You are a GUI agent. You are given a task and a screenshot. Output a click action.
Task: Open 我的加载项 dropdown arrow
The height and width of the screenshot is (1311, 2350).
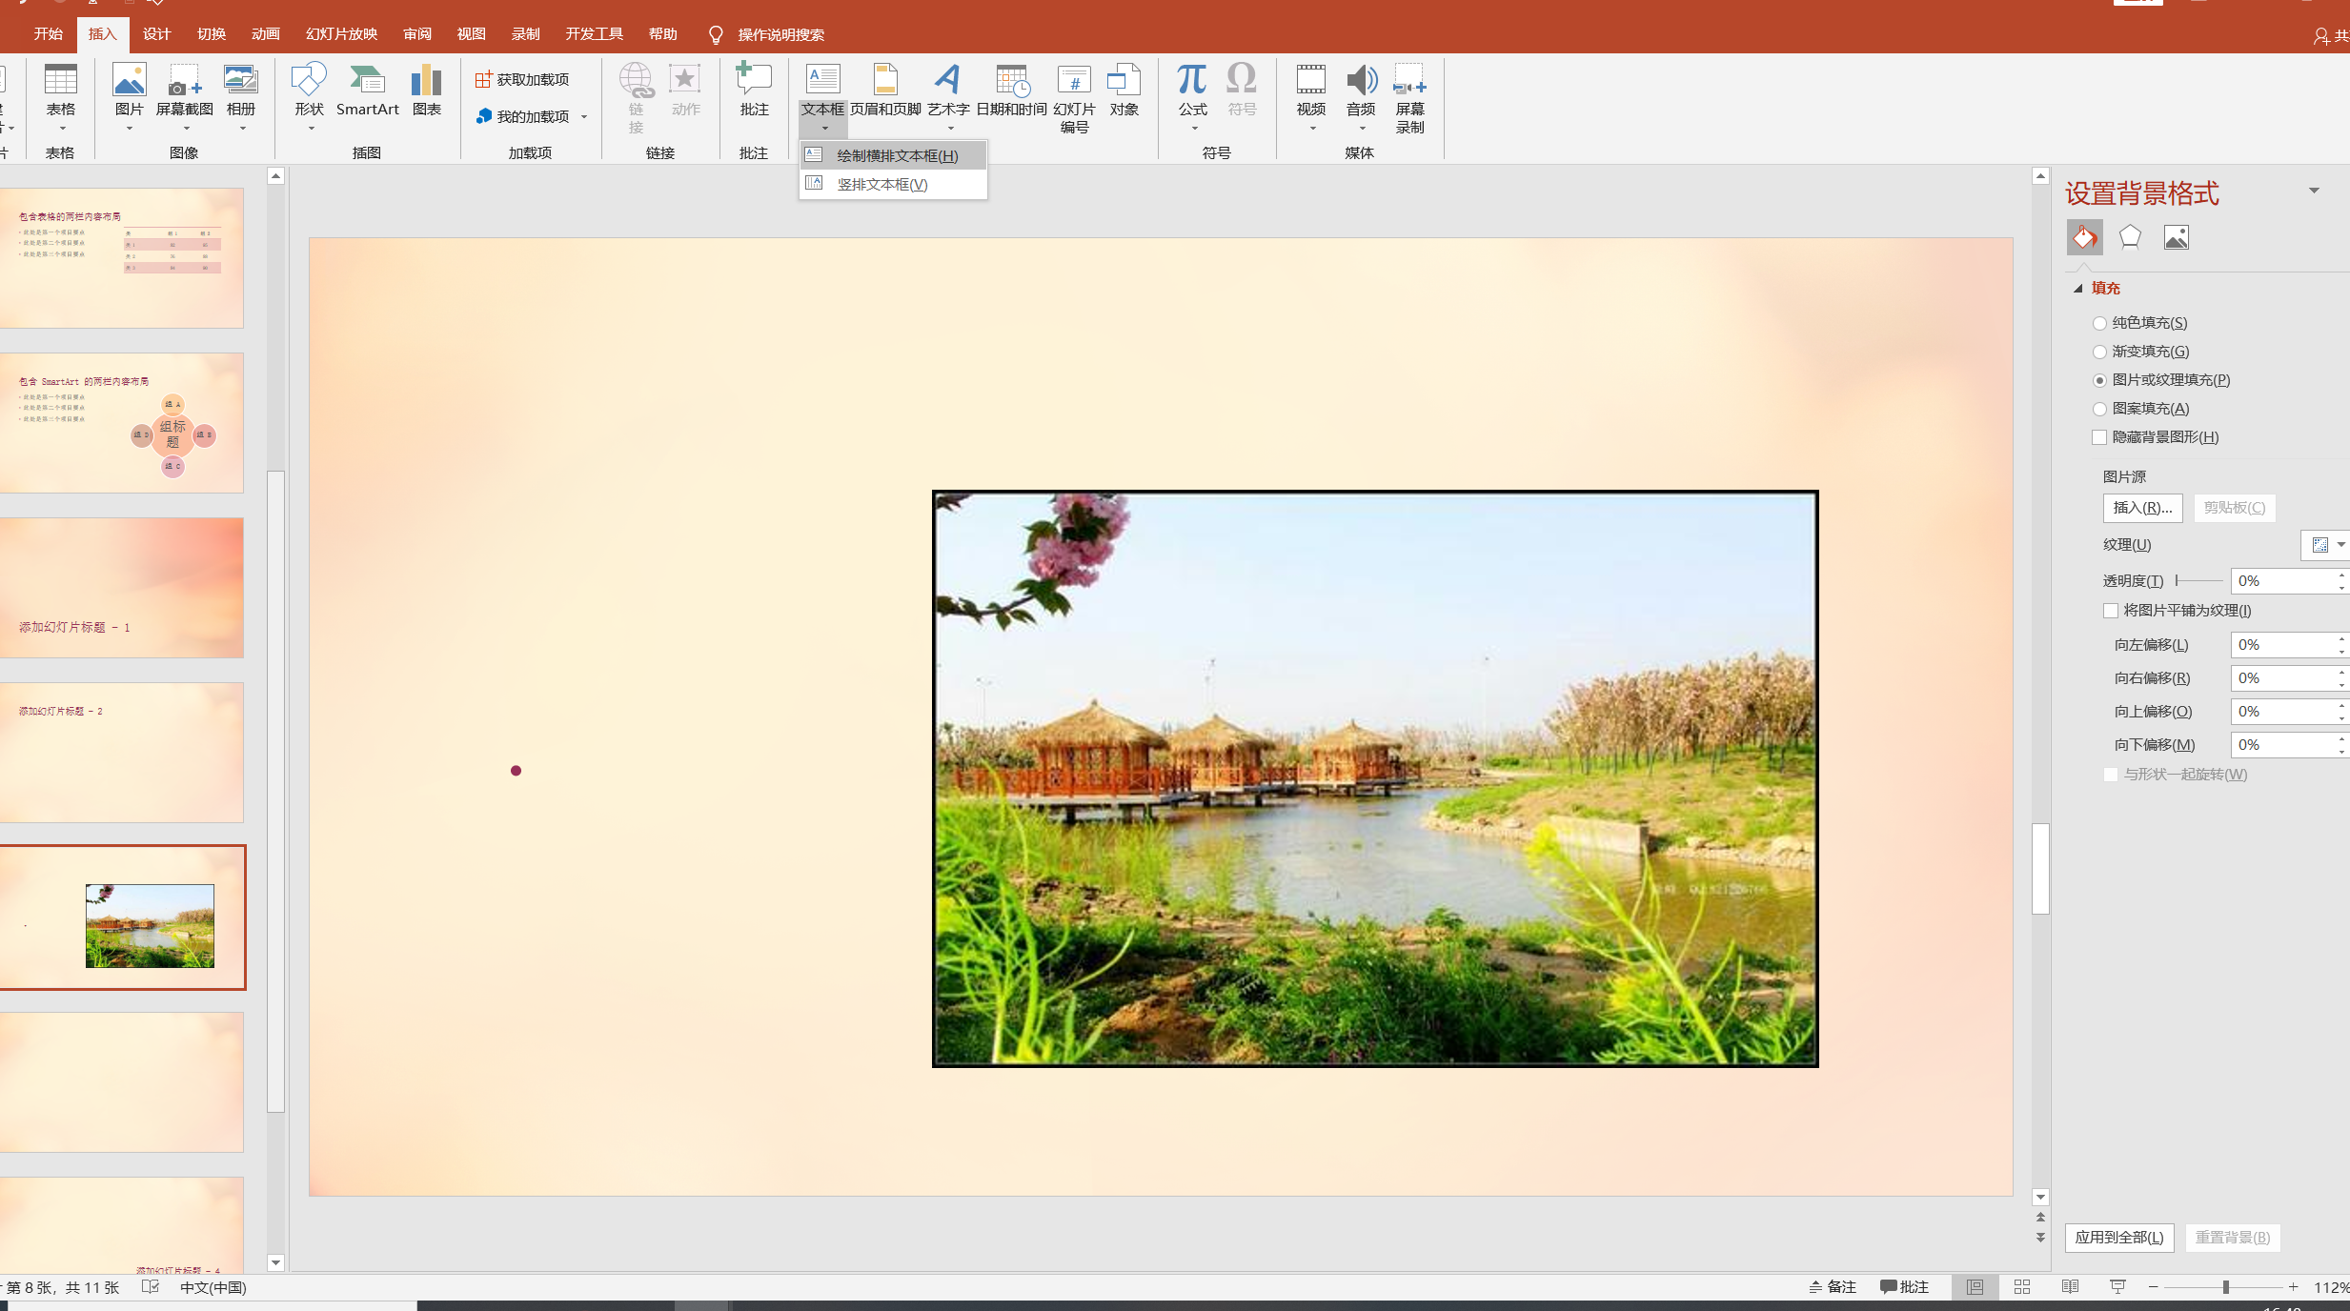coord(584,117)
